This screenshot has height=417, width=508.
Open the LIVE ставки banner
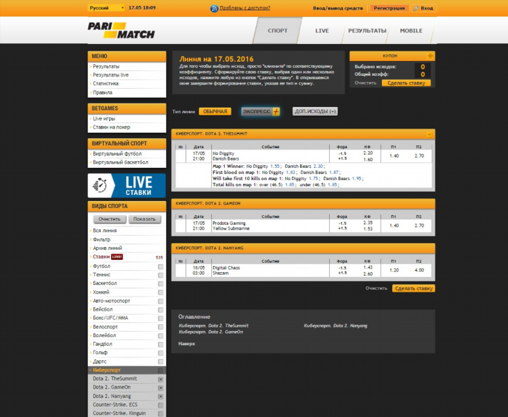point(127,185)
